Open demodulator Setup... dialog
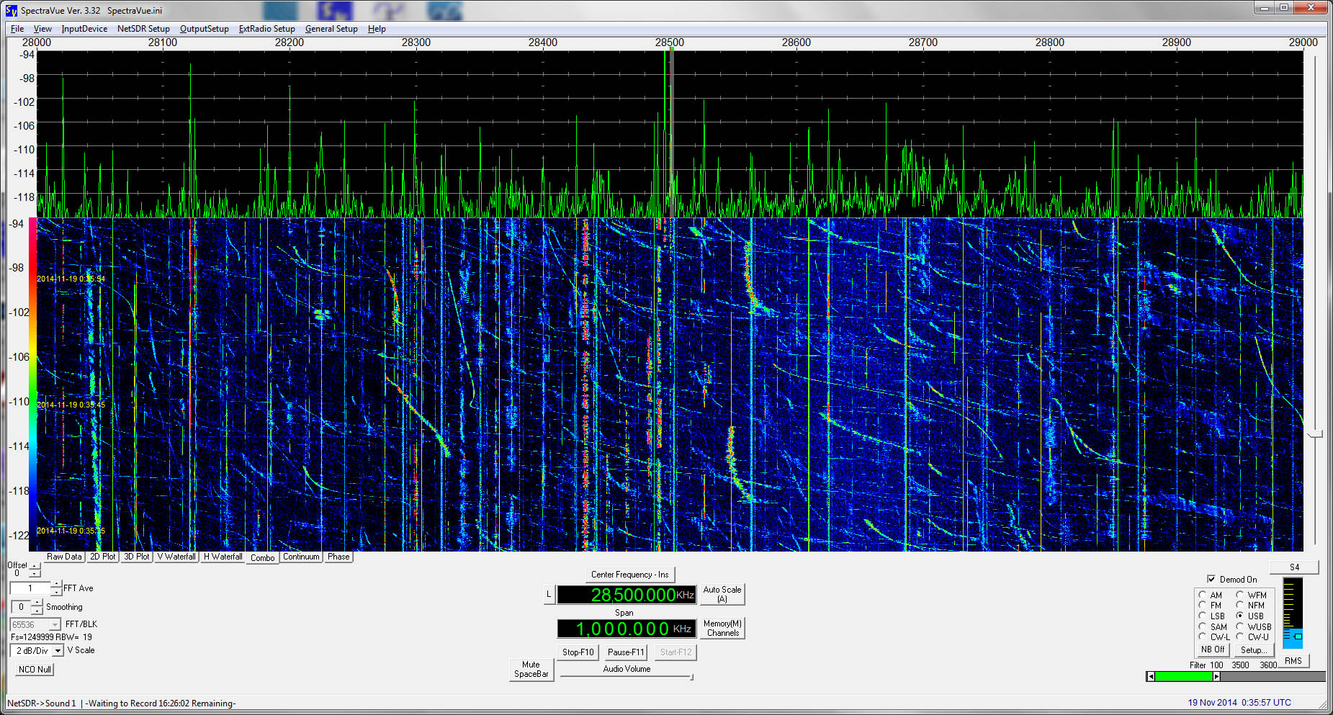Viewport: 1333px width, 715px height. pyautogui.click(x=1254, y=649)
